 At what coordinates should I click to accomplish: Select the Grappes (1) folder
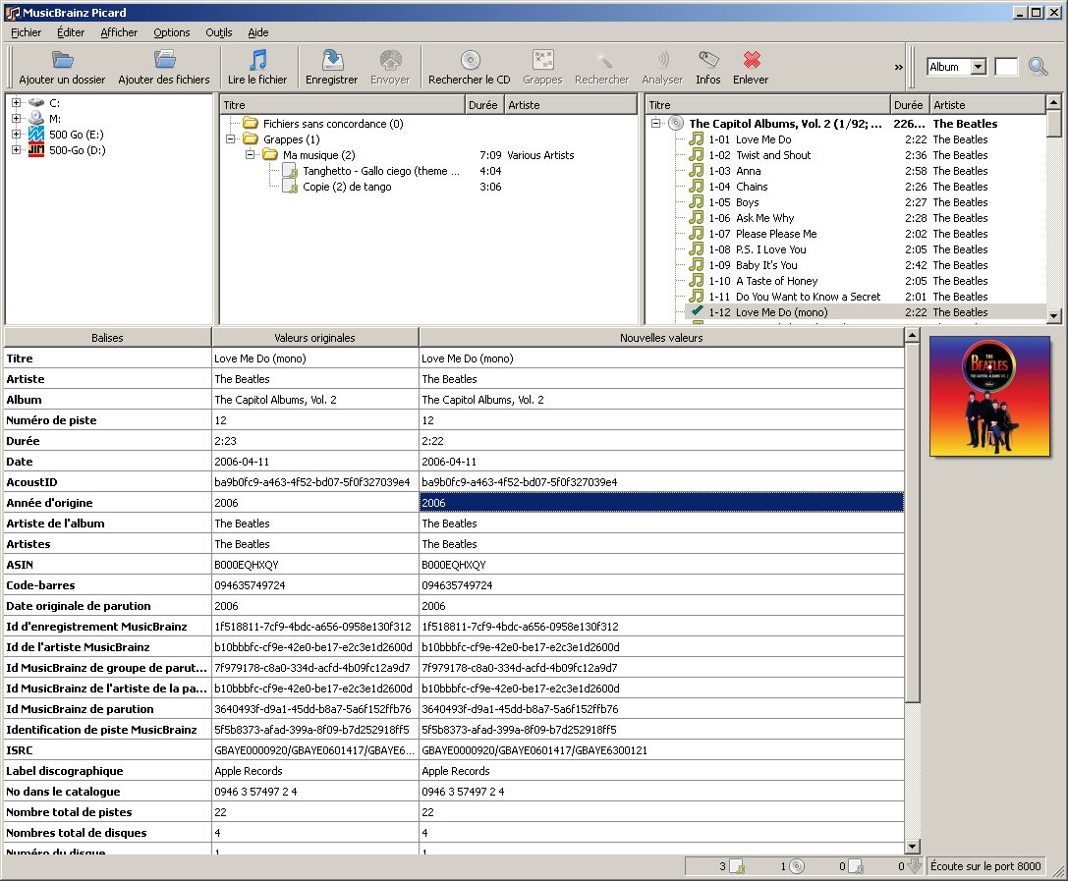[292, 138]
